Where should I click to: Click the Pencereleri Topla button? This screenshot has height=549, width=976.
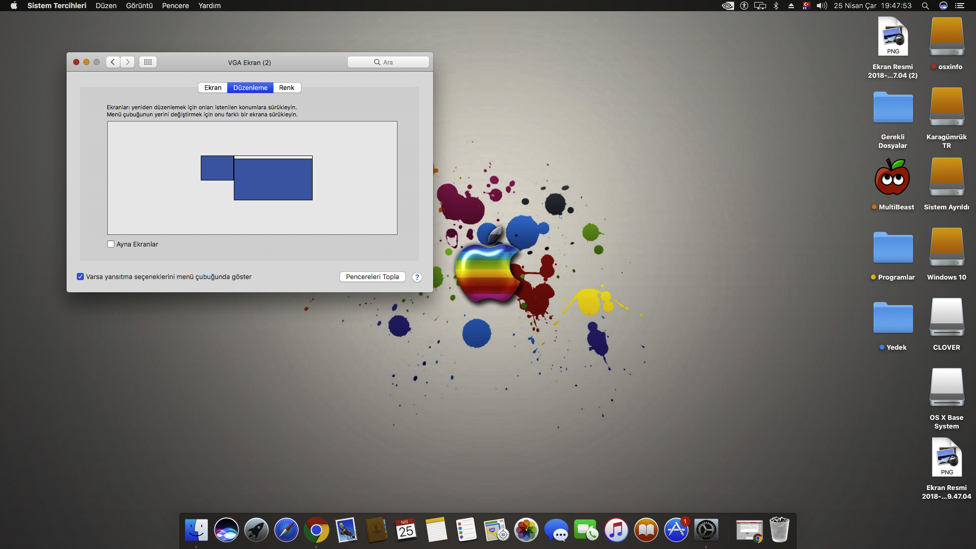(x=372, y=277)
